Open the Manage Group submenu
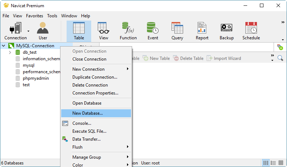 click(96, 157)
